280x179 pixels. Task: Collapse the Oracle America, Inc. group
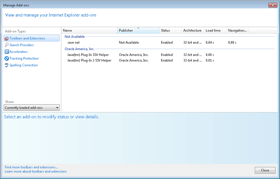[79, 49]
